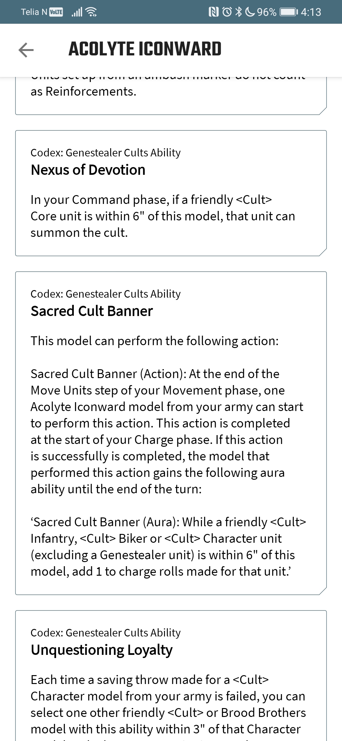Tap the Acolyte Iconward page title
The height and width of the screenshot is (741, 342).
pyautogui.click(x=145, y=49)
